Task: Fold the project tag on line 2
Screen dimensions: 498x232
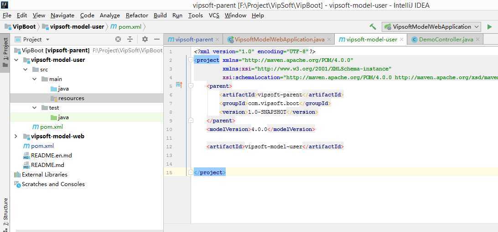Action: point(191,60)
